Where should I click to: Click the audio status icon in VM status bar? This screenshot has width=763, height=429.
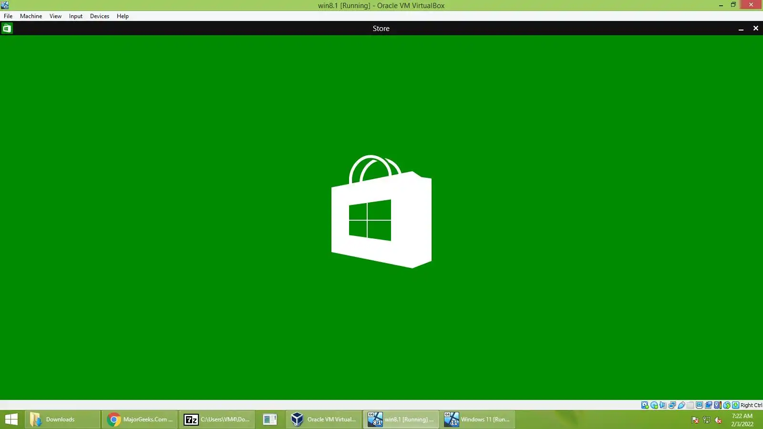[663, 405]
